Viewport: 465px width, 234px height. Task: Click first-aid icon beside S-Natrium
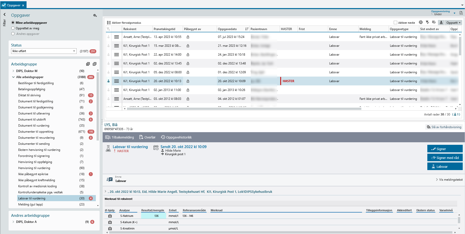(x=110, y=216)
